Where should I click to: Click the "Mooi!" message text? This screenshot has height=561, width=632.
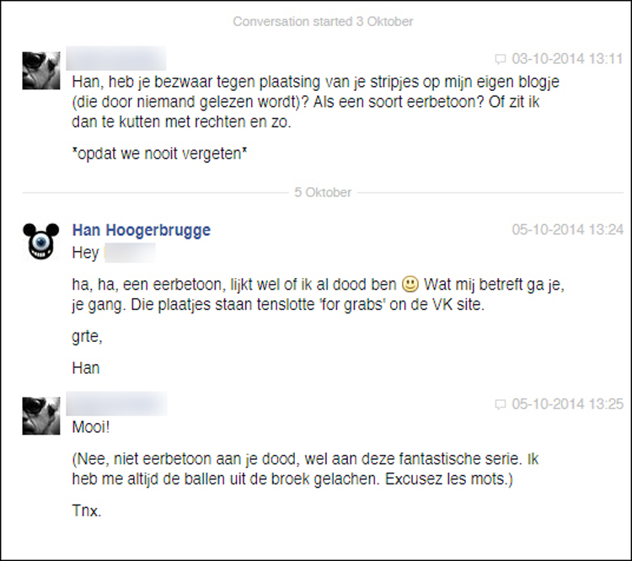pyautogui.click(x=91, y=427)
